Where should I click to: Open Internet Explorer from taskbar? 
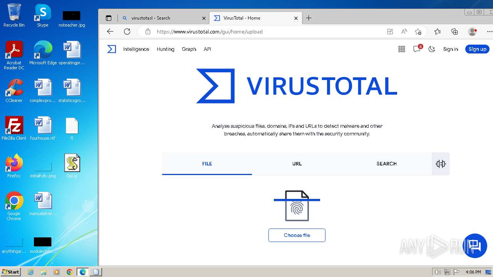tap(31, 272)
